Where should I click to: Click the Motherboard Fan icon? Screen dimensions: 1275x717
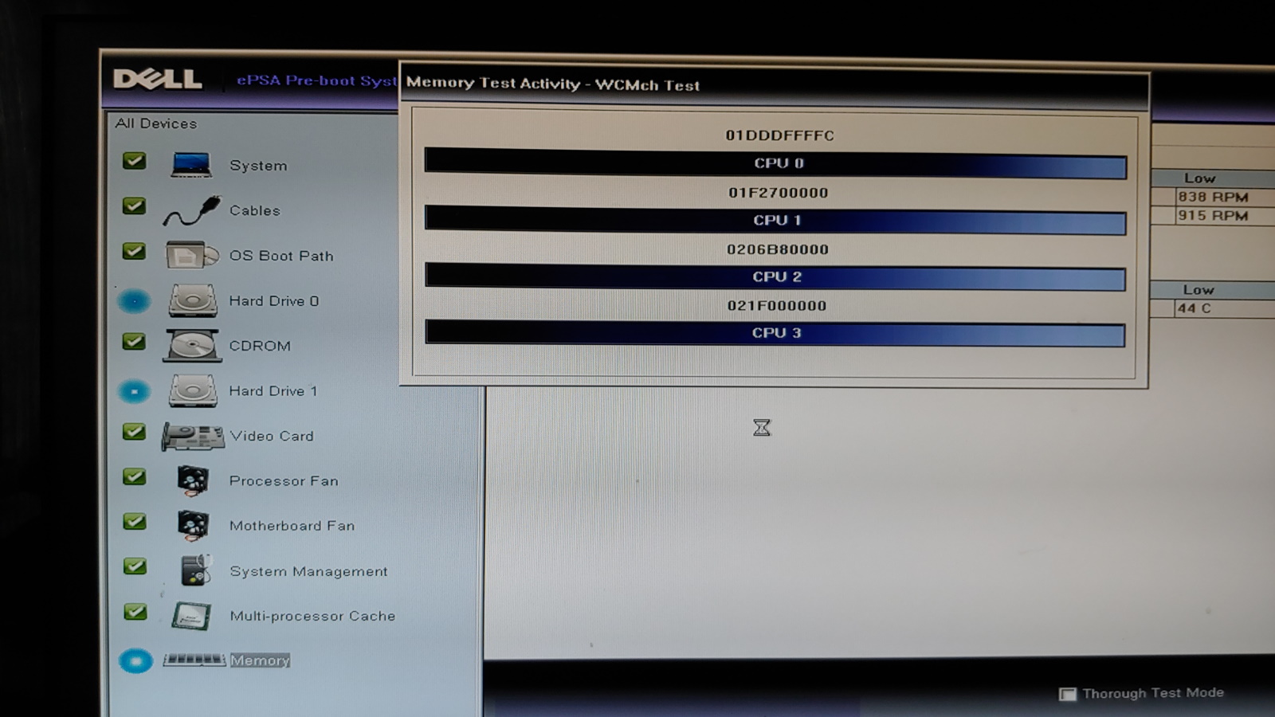click(193, 526)
